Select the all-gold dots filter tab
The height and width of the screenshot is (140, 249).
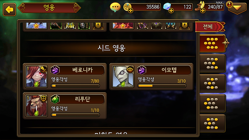coord(212,43)
